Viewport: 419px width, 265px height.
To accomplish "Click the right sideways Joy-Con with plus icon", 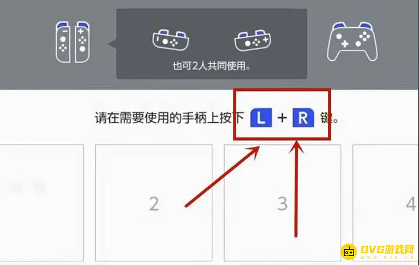I will (x=252, y=40).
